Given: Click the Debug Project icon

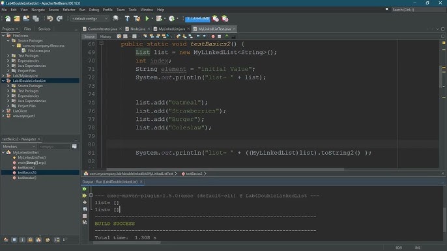Looking at the screenshot, I should (x=159, y=18).
